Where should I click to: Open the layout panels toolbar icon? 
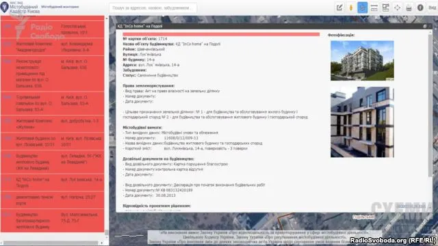pyautogui.click(x=385, y=8)
